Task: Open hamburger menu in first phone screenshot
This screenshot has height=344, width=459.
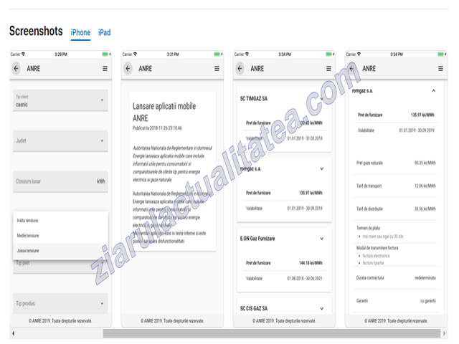Action: click(105, 69)
